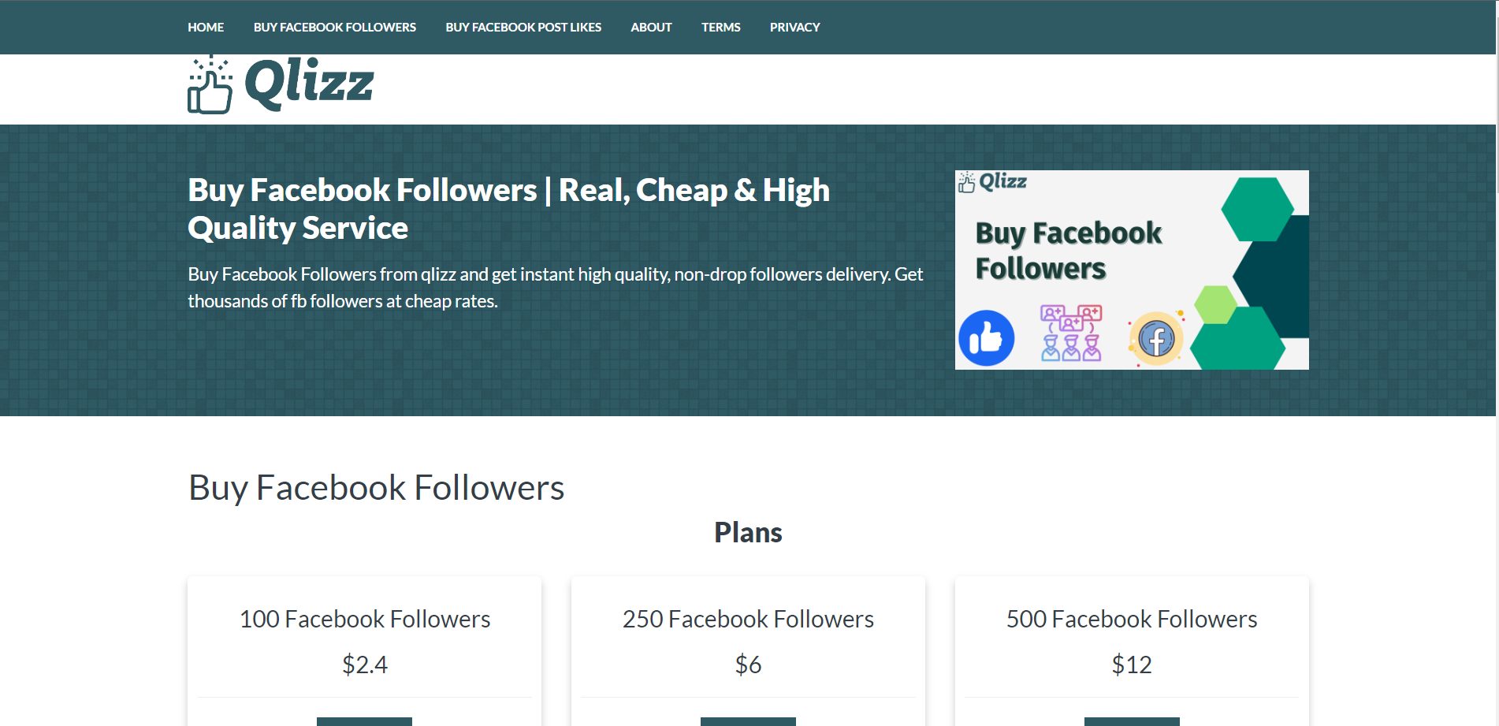
Task: Open the BUY FACEBOOK FOLLOWERS page
Action: [334, 27]
